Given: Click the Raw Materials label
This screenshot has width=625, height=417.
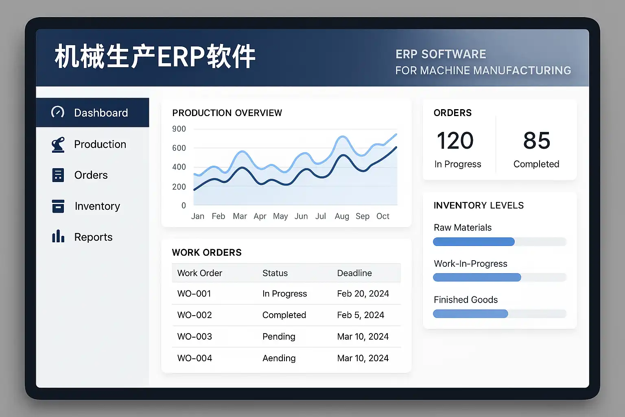Looking at the screenshot, I should coord(463,228).
